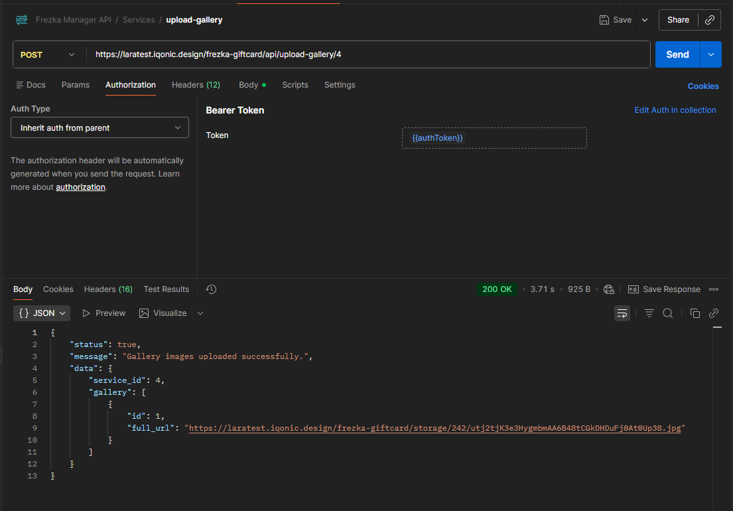The image size is (733, 511).
Task: Open the Headers (12) request tab
Action: (x=196, y=85)
